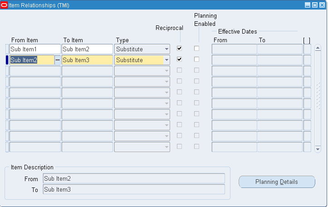Click the Oracle logo icon in title bar

coord(5,5)
